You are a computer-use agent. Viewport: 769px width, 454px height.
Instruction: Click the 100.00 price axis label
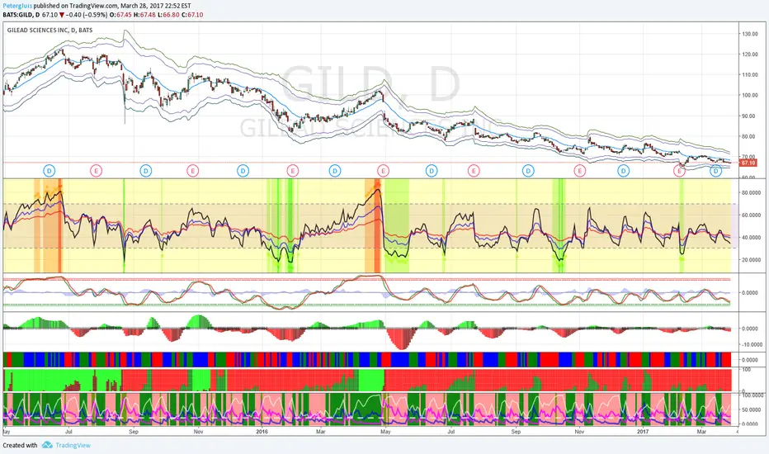point(750,95)
